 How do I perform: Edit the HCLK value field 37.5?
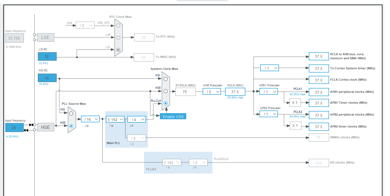tap(235, 92)
